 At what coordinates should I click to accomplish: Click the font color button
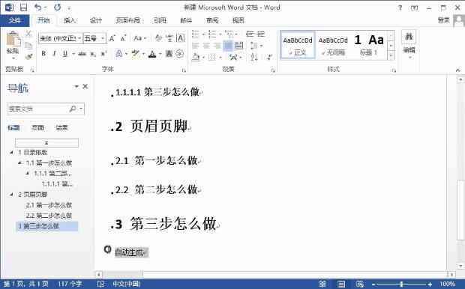[x=152, y=54]
